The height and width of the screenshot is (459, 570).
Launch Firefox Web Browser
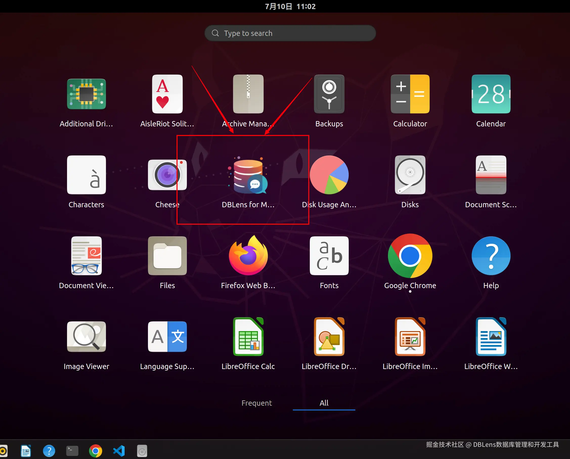(x=248, y=256)
